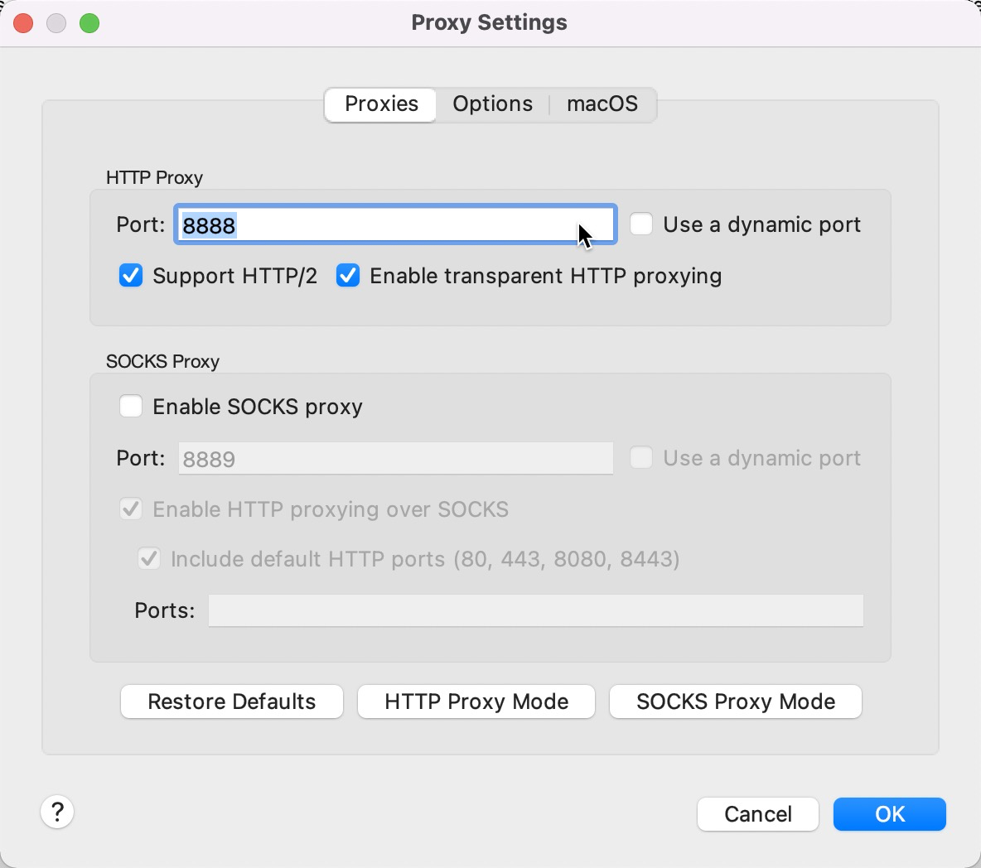The height and width of the screenshot is (868, 981).
Task: Click the SOCKS Ports text field
Action: [x=535, y=610]
